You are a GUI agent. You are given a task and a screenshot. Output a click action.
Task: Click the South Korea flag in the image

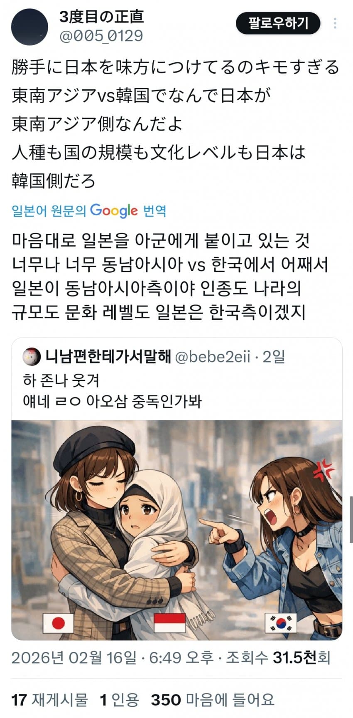pyautogui.click(x=281, y=623)
